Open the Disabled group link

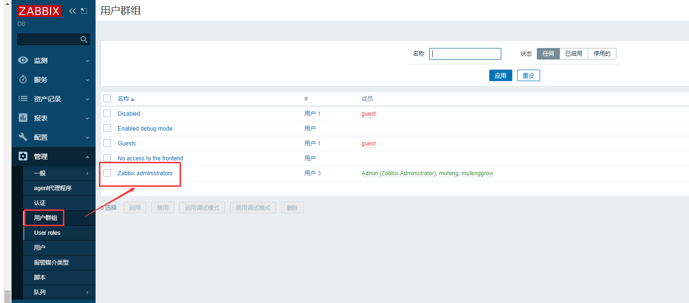(129, 114)
